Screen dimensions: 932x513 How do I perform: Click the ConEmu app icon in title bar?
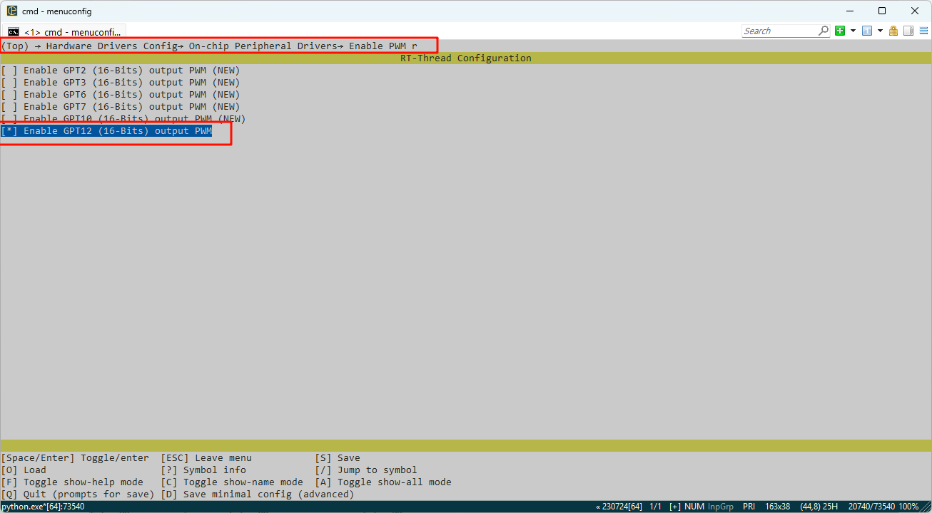tap(12, 11)
